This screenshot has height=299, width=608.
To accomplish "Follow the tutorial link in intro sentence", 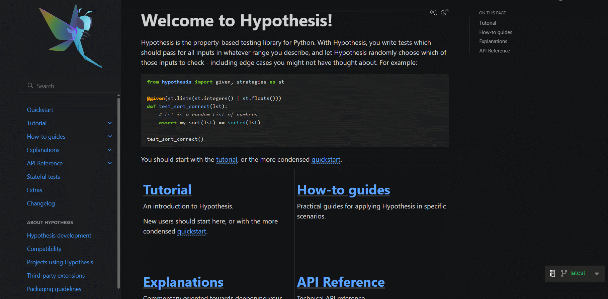I will (227, 159).
